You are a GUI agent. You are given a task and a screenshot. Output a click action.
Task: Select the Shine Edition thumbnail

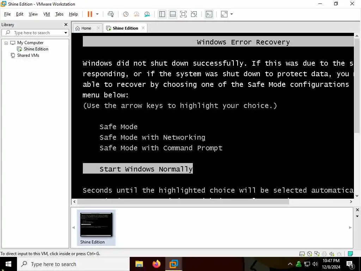tap(96, 228)
